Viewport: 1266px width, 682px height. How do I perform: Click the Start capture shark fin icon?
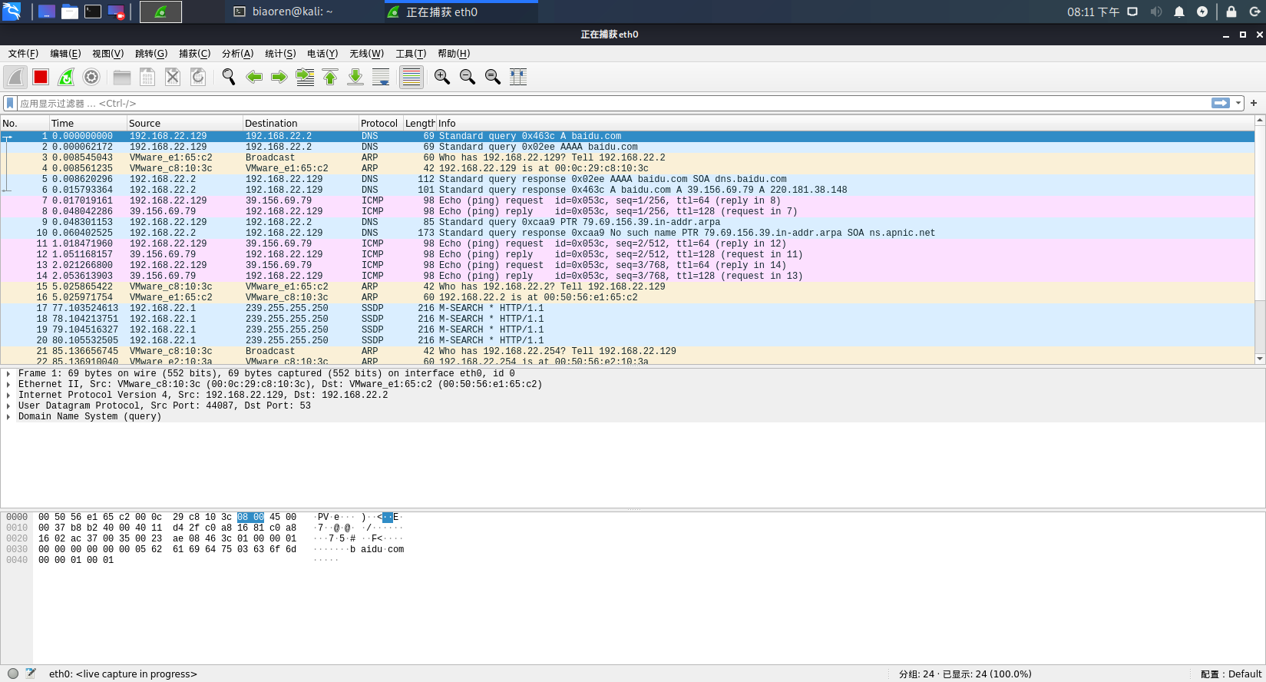point(15,77)
